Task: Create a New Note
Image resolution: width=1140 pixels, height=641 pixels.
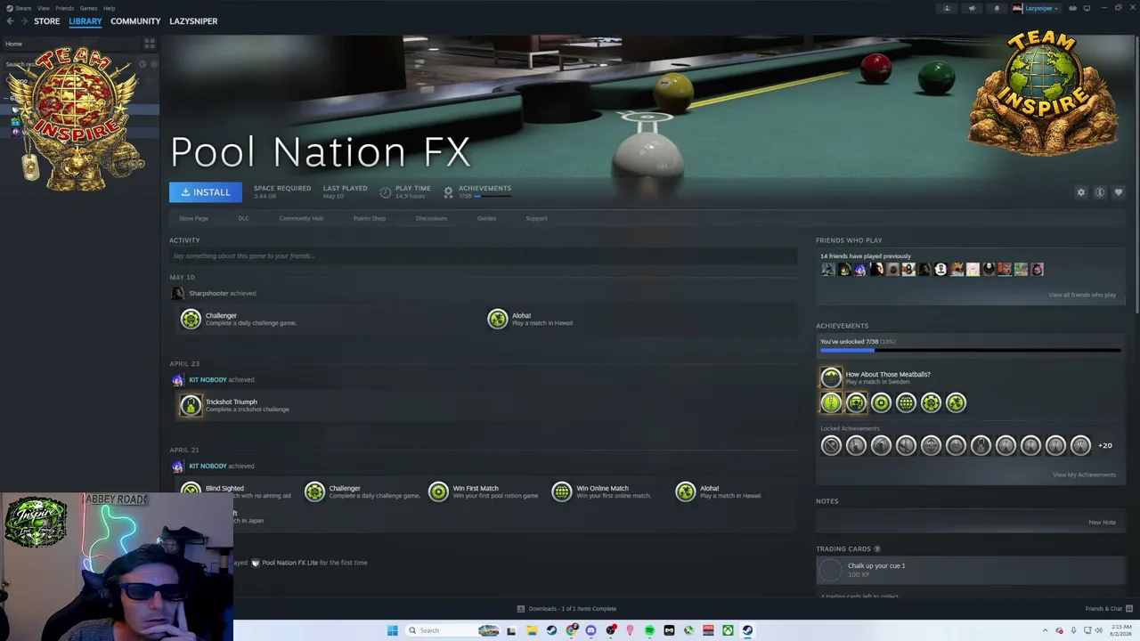Action: tap(1102, 523)
